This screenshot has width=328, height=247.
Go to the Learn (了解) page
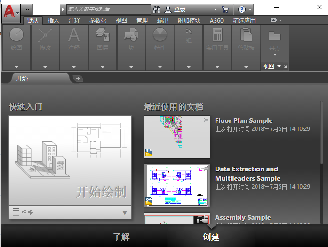[121, 237]
